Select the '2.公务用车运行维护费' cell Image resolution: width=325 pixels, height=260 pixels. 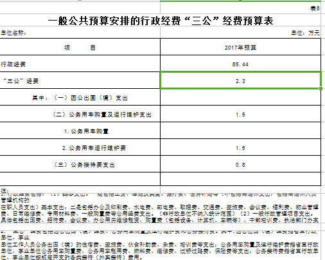pyautogui.click(x=80, y=147)
